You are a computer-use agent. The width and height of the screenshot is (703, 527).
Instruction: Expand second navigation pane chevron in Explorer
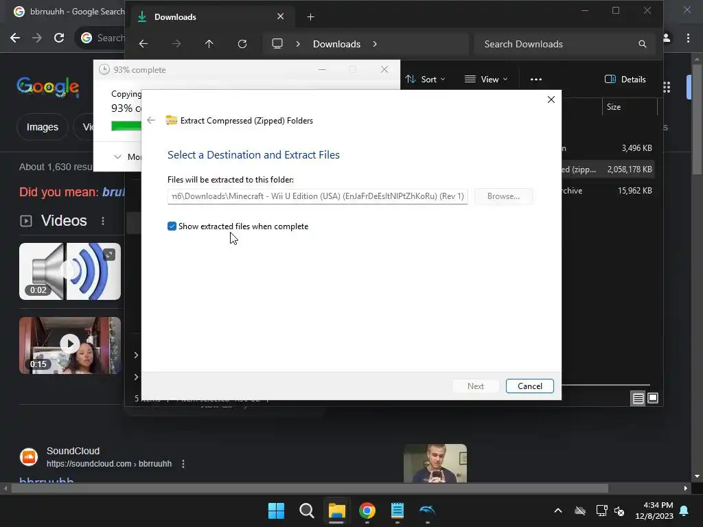(x=136, y=377)
